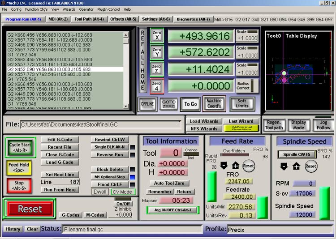Click GOTO ZERO button

click(169, 104)
